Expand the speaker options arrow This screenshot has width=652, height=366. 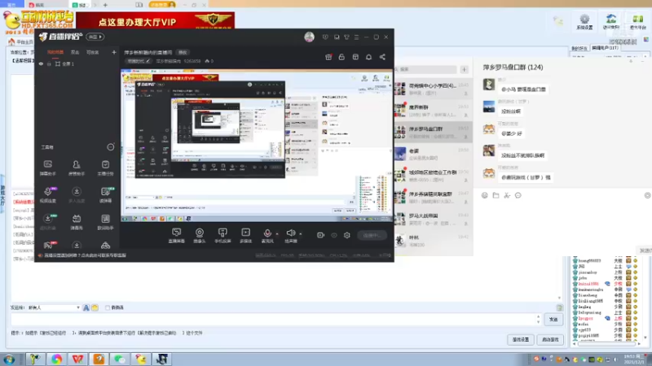pos(300,233)
